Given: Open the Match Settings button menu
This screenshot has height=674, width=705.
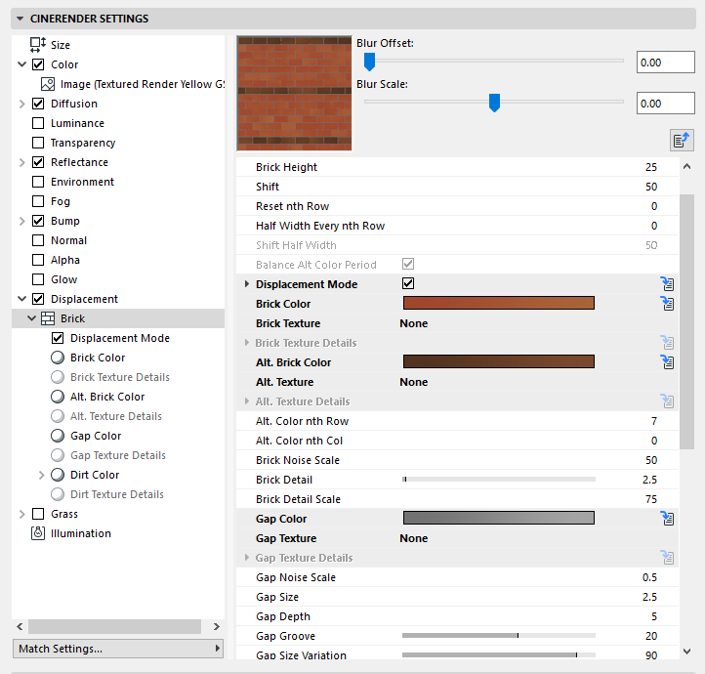Looking at the screenshot, I should coord(118,649).
